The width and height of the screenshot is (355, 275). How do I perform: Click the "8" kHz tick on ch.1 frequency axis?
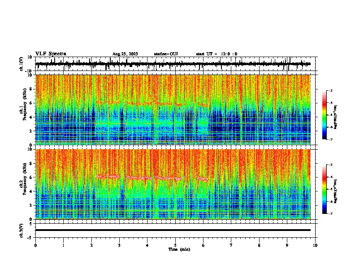coord(31,89)
